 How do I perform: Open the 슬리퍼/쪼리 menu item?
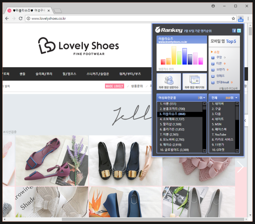pyautogui.click(x=44, y=74)
